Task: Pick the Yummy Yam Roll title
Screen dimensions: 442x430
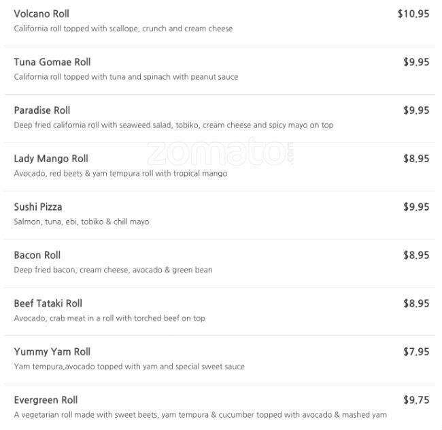Action: (52, 352)
